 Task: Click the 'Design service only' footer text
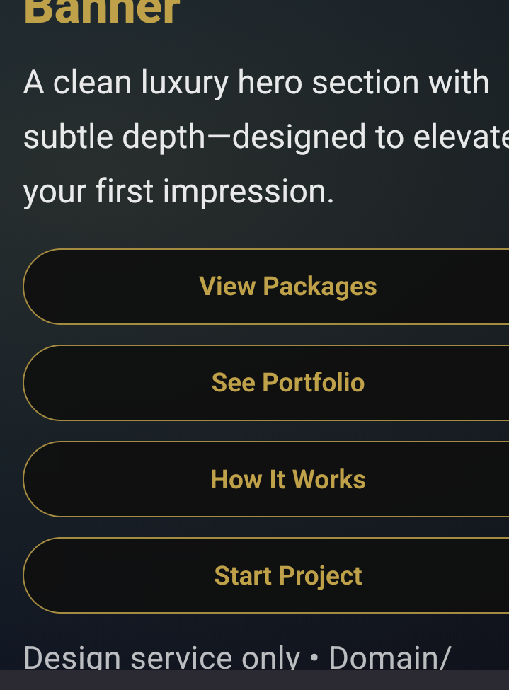click(161, 657)
